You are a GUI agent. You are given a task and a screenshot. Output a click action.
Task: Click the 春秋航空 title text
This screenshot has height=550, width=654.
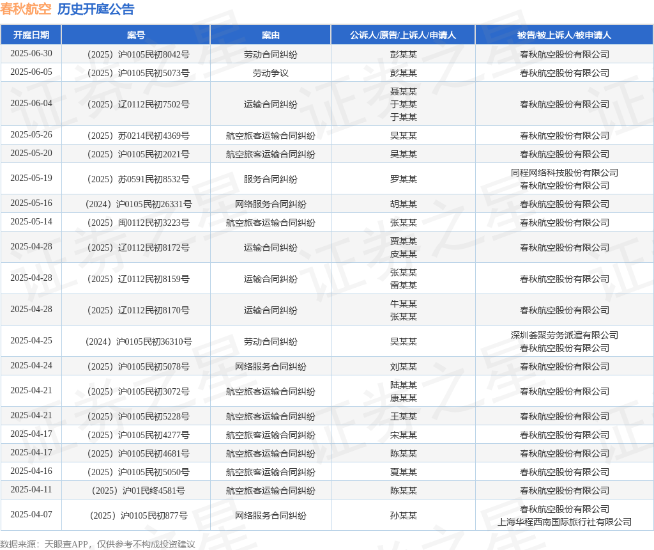(x=26, y=9)
